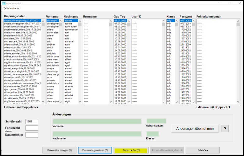Click Passworte generieren (2) button
Viewport: 244px width, 156px height.
pos(95,150)
